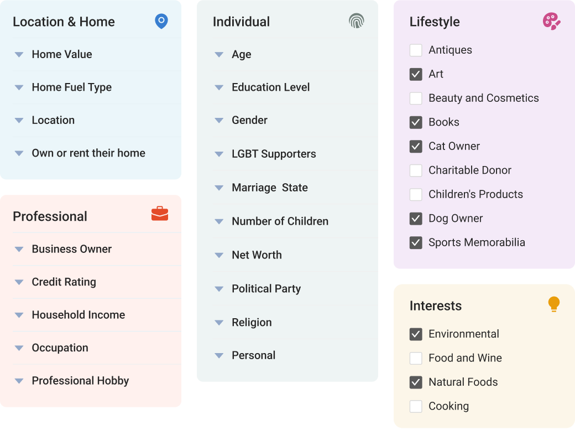The height and width of the screenshot is (430, 575).
Task: Click the red briefcase Professional icon
Action: [160, 214]
